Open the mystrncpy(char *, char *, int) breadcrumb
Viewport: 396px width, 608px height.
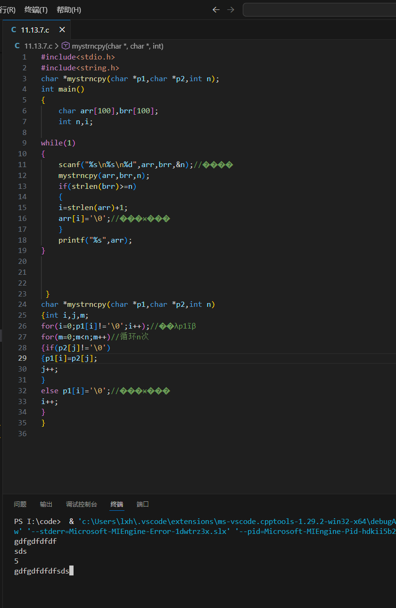[x=117, y=46]
